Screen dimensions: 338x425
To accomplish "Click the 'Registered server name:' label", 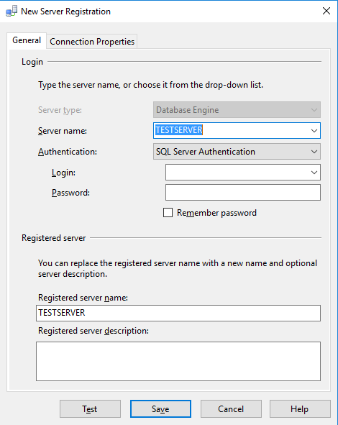I will tap(83, 298).
